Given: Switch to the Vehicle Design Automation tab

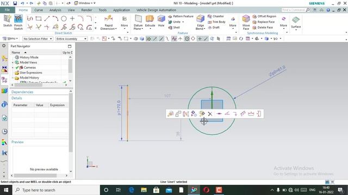Looking at the screenshot, I should (156, 10).
